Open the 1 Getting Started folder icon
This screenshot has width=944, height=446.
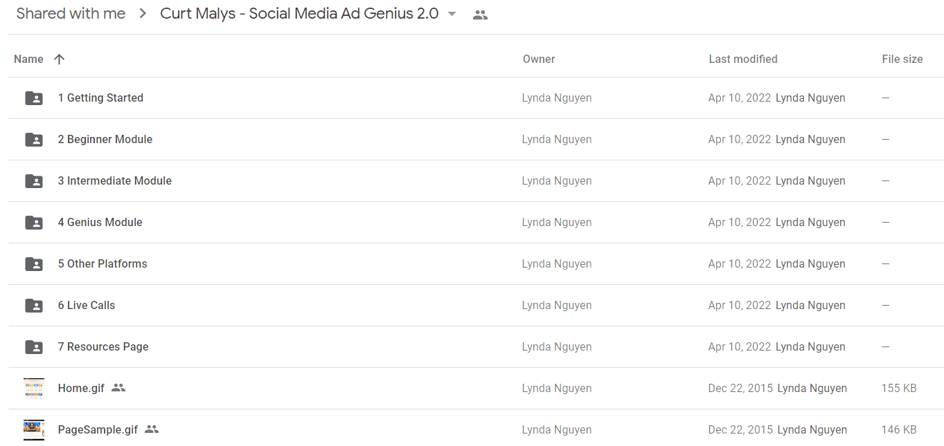(x=34, y=98)
